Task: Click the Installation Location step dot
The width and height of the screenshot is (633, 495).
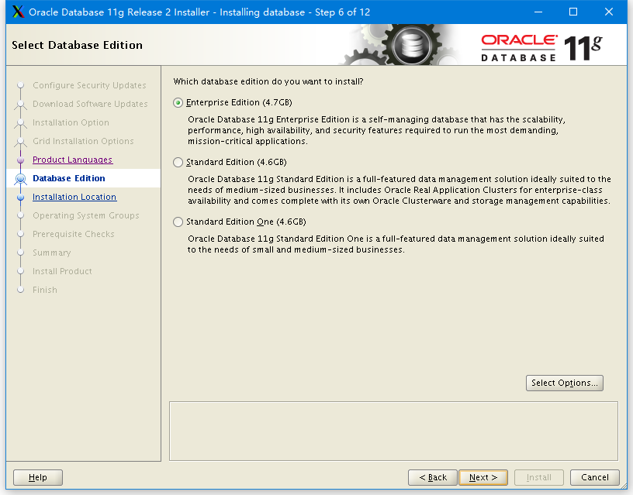Action: [21, 197]
